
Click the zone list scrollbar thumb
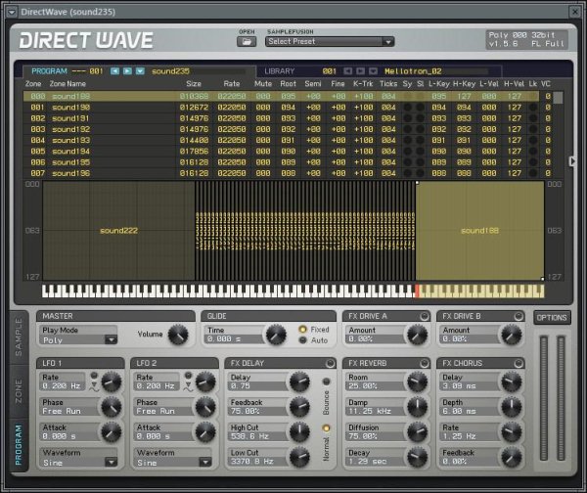558,98
